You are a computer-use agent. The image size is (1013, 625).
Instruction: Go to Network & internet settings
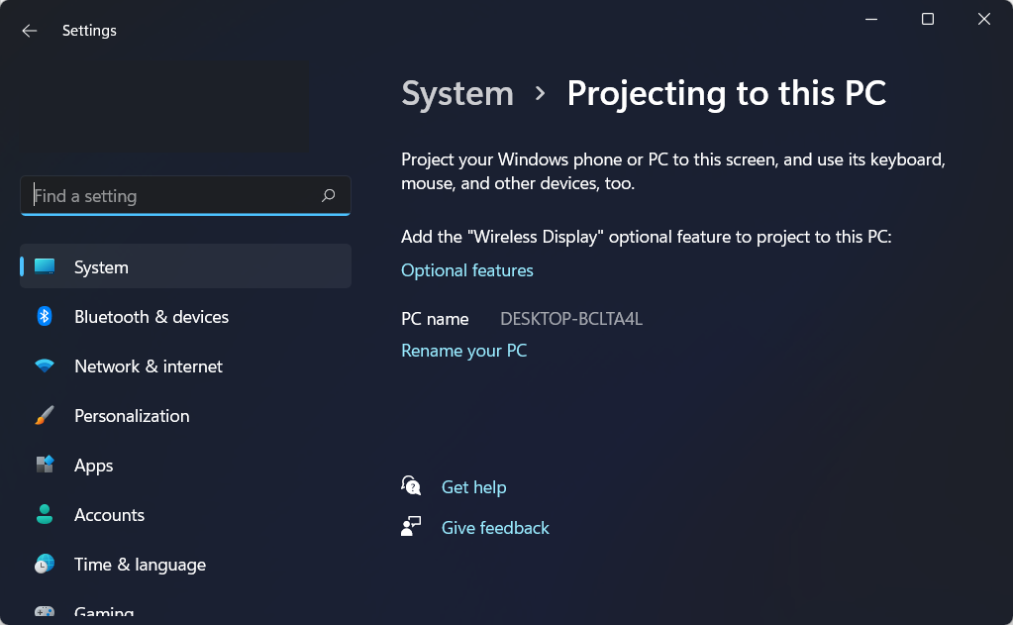pos(149,366)
